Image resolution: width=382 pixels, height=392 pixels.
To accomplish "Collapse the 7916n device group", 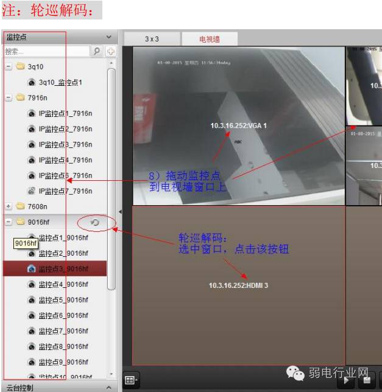I will [9, 98].
